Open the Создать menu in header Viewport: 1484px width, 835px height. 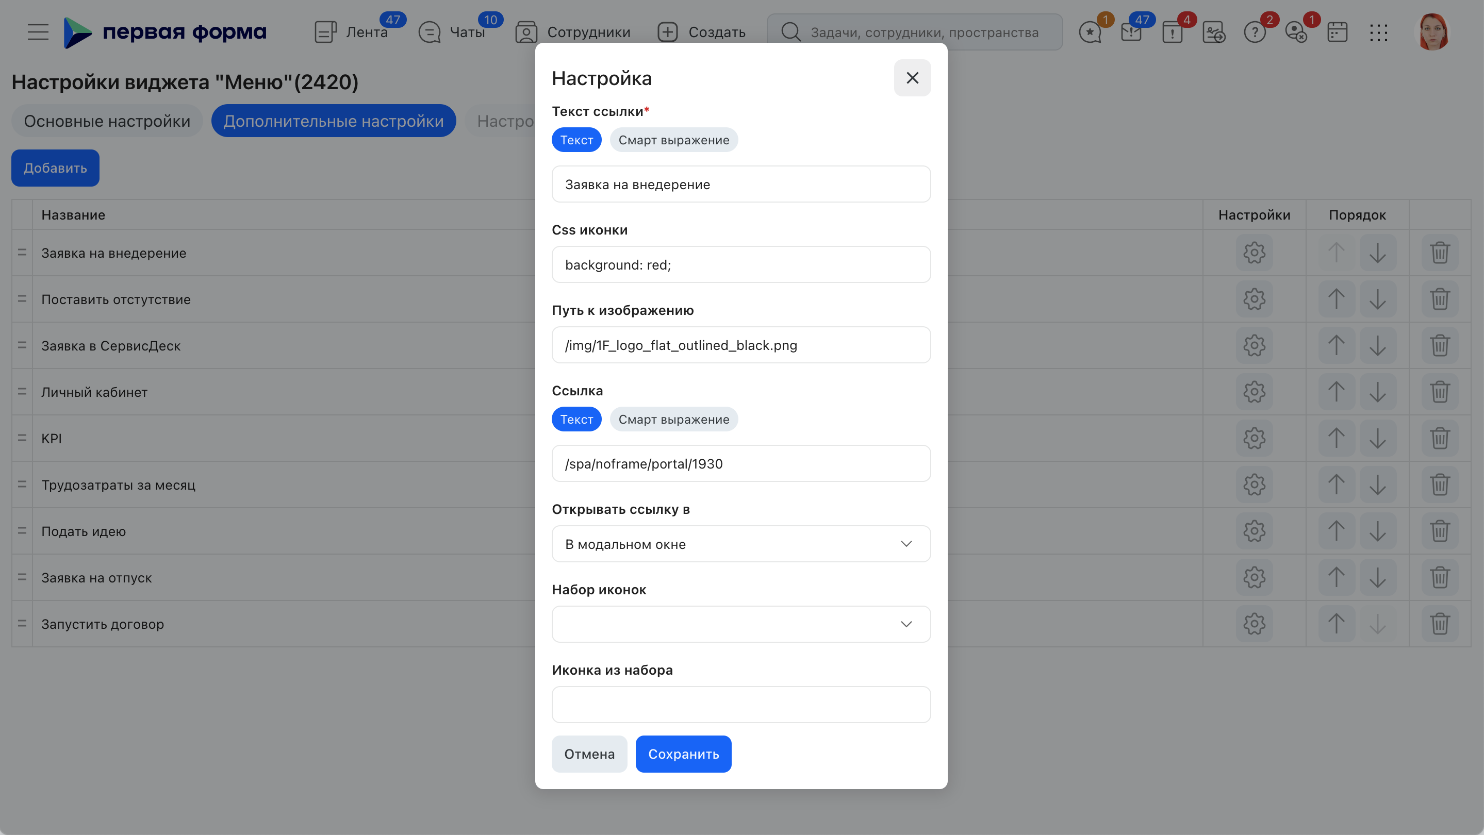tap(702, 32)
